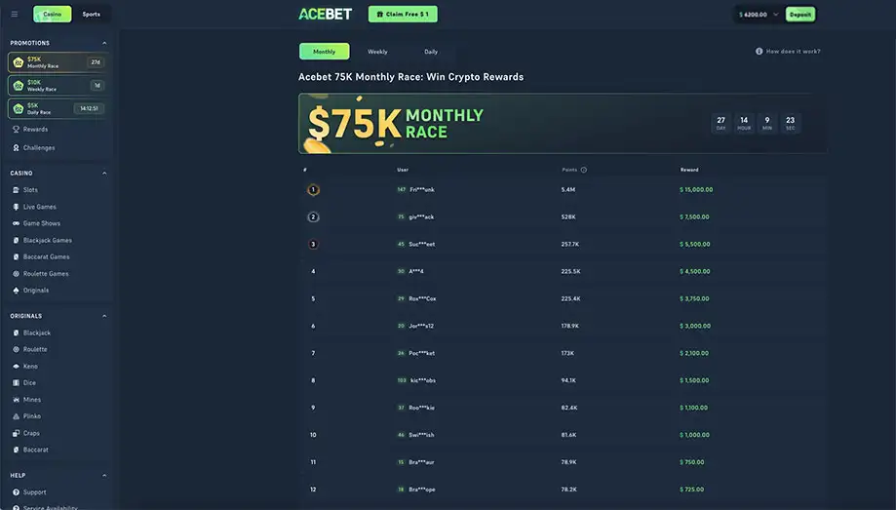
Task: Click the 'How does it work' info icon
Action: click(759, 52)
